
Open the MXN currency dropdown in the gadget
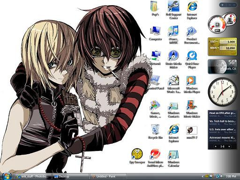tap(214, 48)
